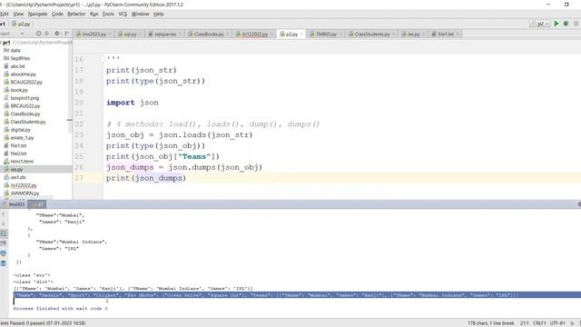Select JANMORN.py in the project tree
The image size is (581, 327).
(25, 193)
